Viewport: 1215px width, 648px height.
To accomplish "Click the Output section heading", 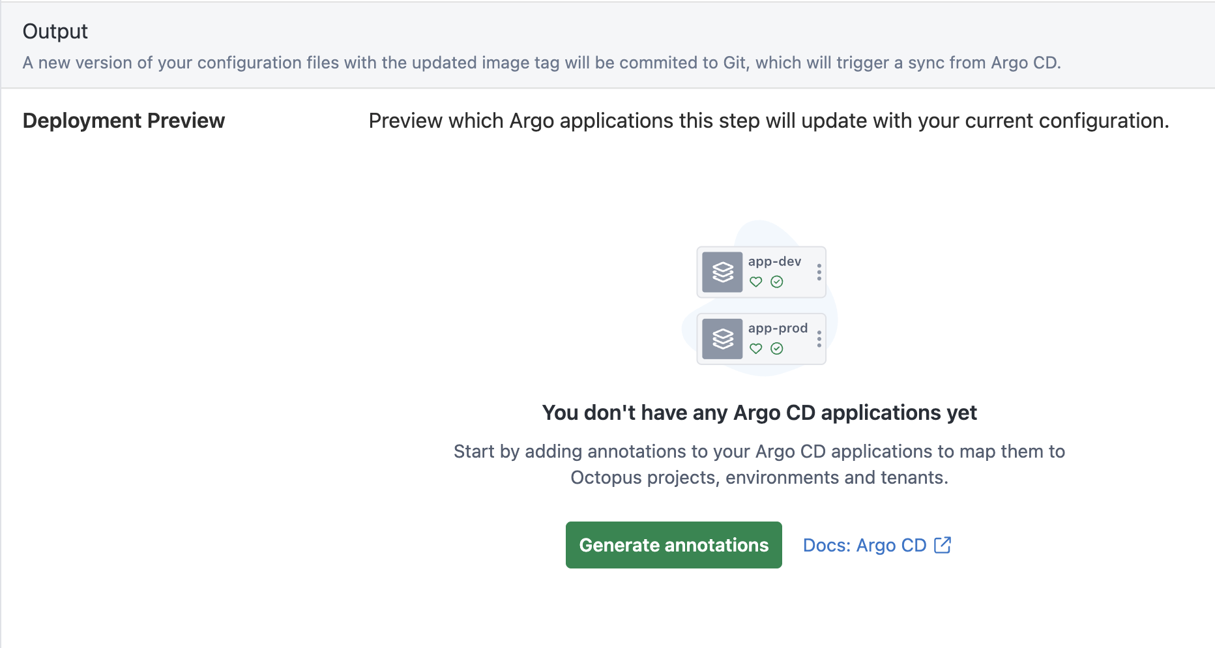I will [x=55, y=31].
